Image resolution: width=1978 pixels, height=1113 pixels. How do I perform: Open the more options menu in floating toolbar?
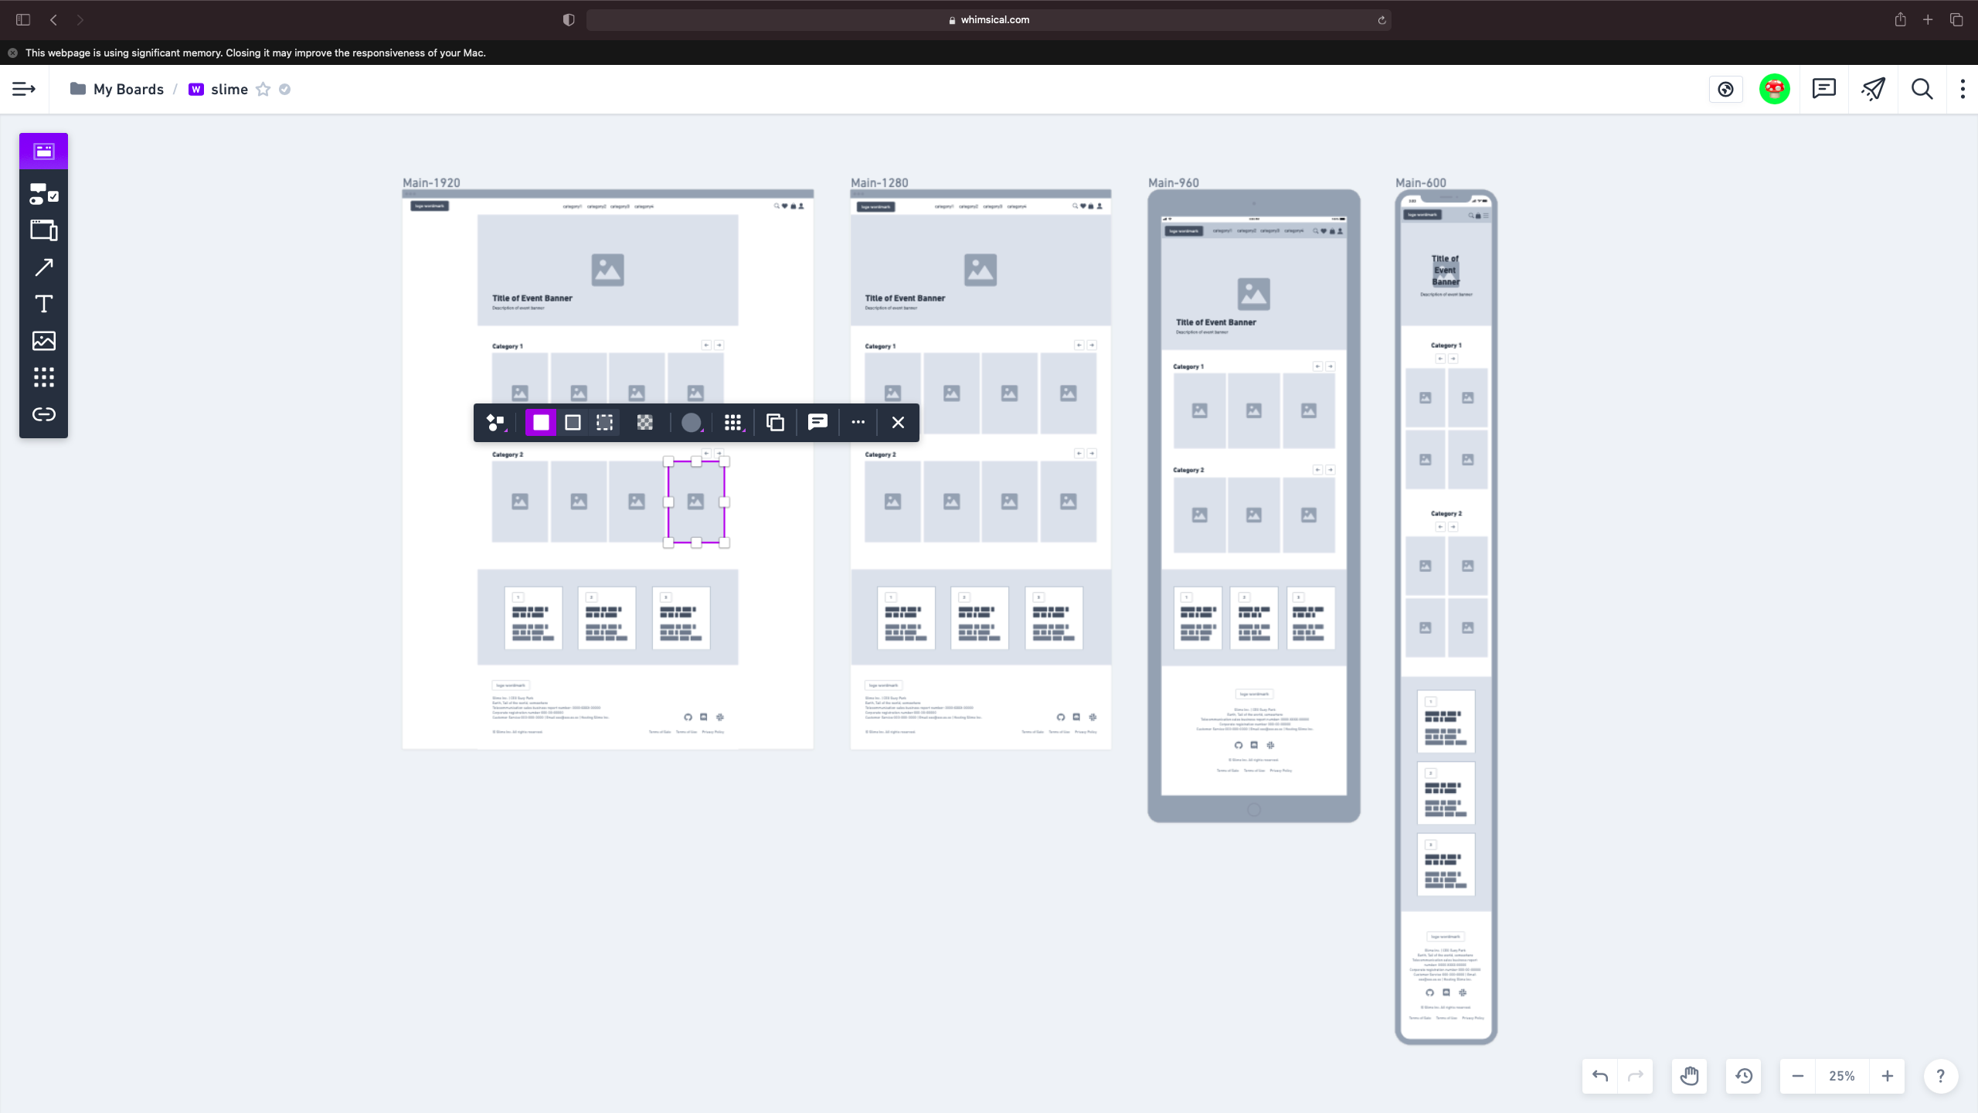click(858, 422)
